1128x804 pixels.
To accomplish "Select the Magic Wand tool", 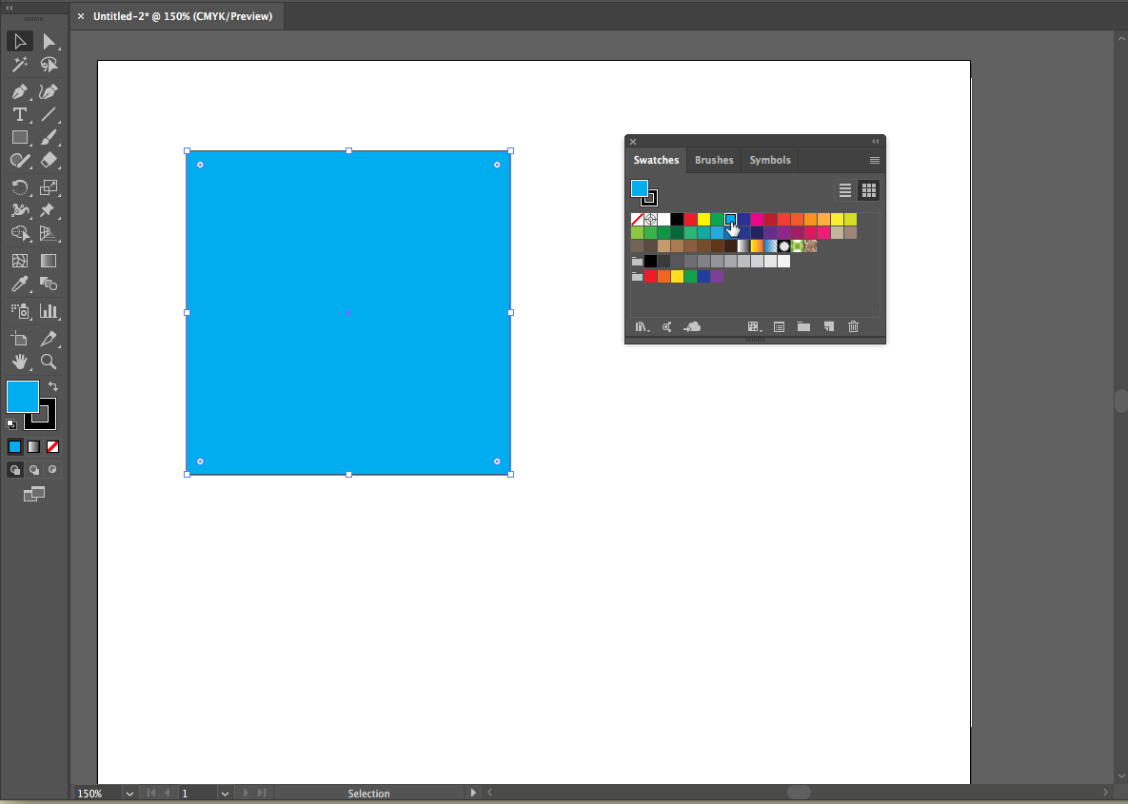I will 19,65.
